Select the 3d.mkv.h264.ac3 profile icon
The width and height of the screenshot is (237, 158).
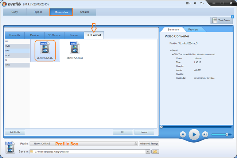click(45, 50)
